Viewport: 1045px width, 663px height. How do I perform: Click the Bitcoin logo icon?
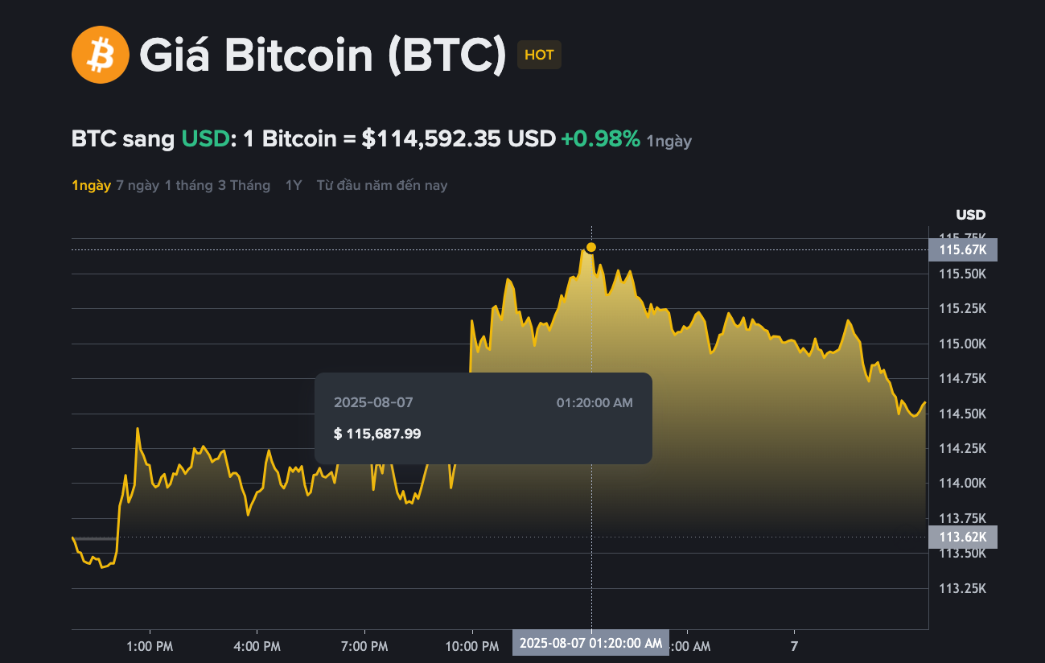(100, 54)
